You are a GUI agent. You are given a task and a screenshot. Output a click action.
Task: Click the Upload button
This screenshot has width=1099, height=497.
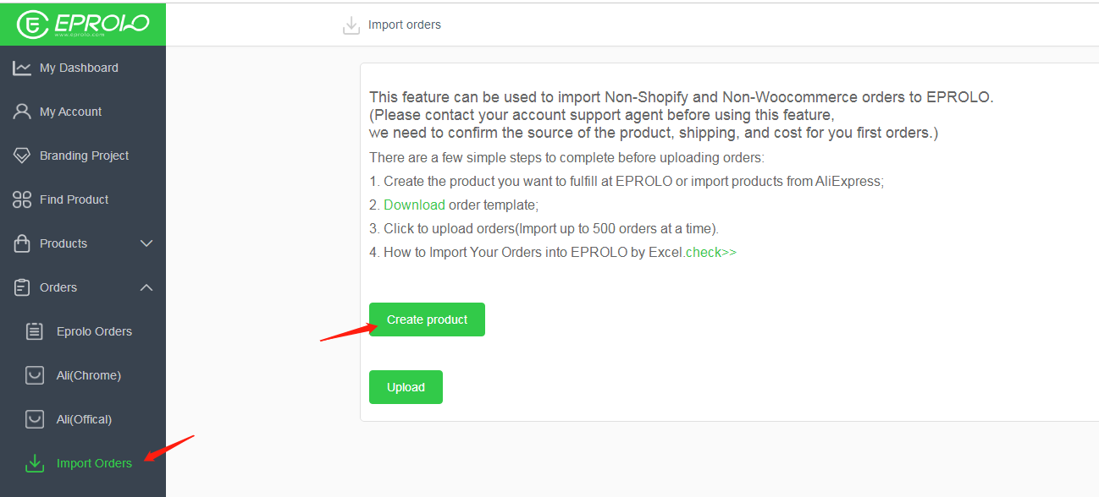(406, 386)
